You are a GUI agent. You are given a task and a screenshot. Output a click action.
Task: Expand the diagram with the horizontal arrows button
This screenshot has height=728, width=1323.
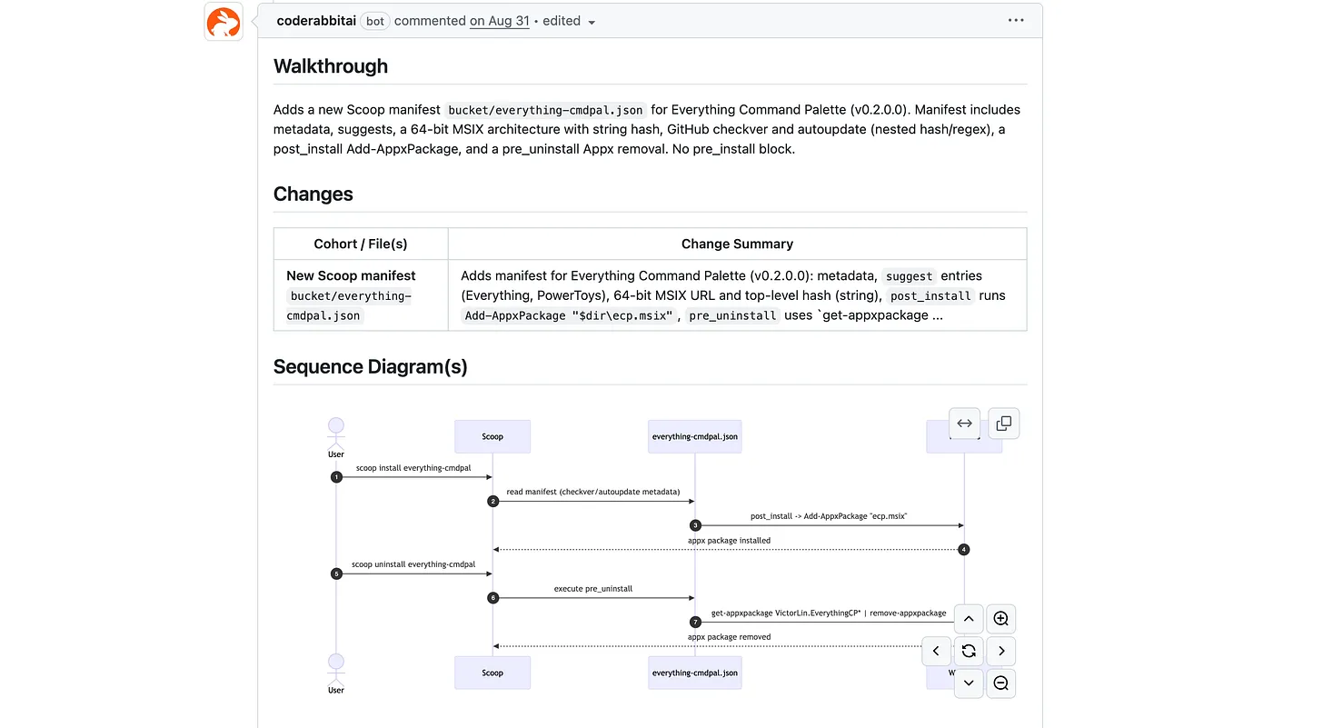coord(964,424)
